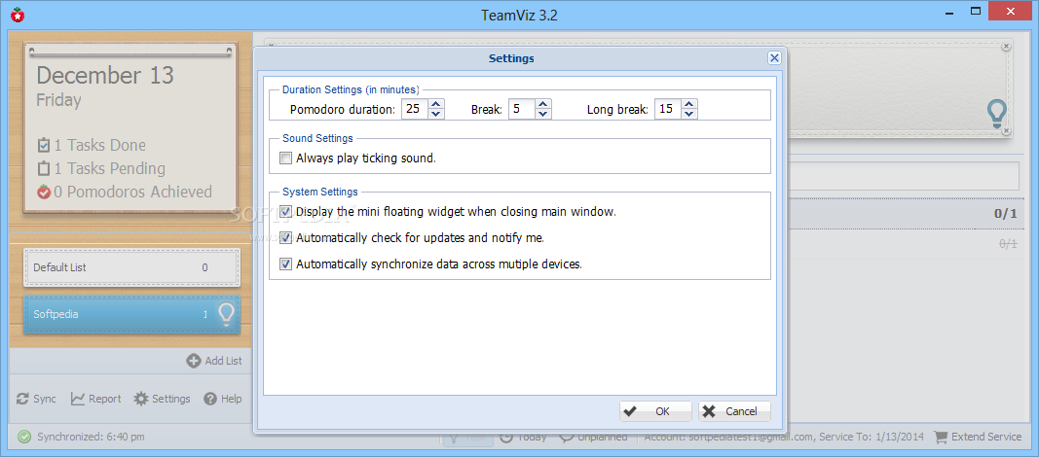Close the Settings dialog with X
Screen dimensions: 1039x457
(x=774, y=58)
